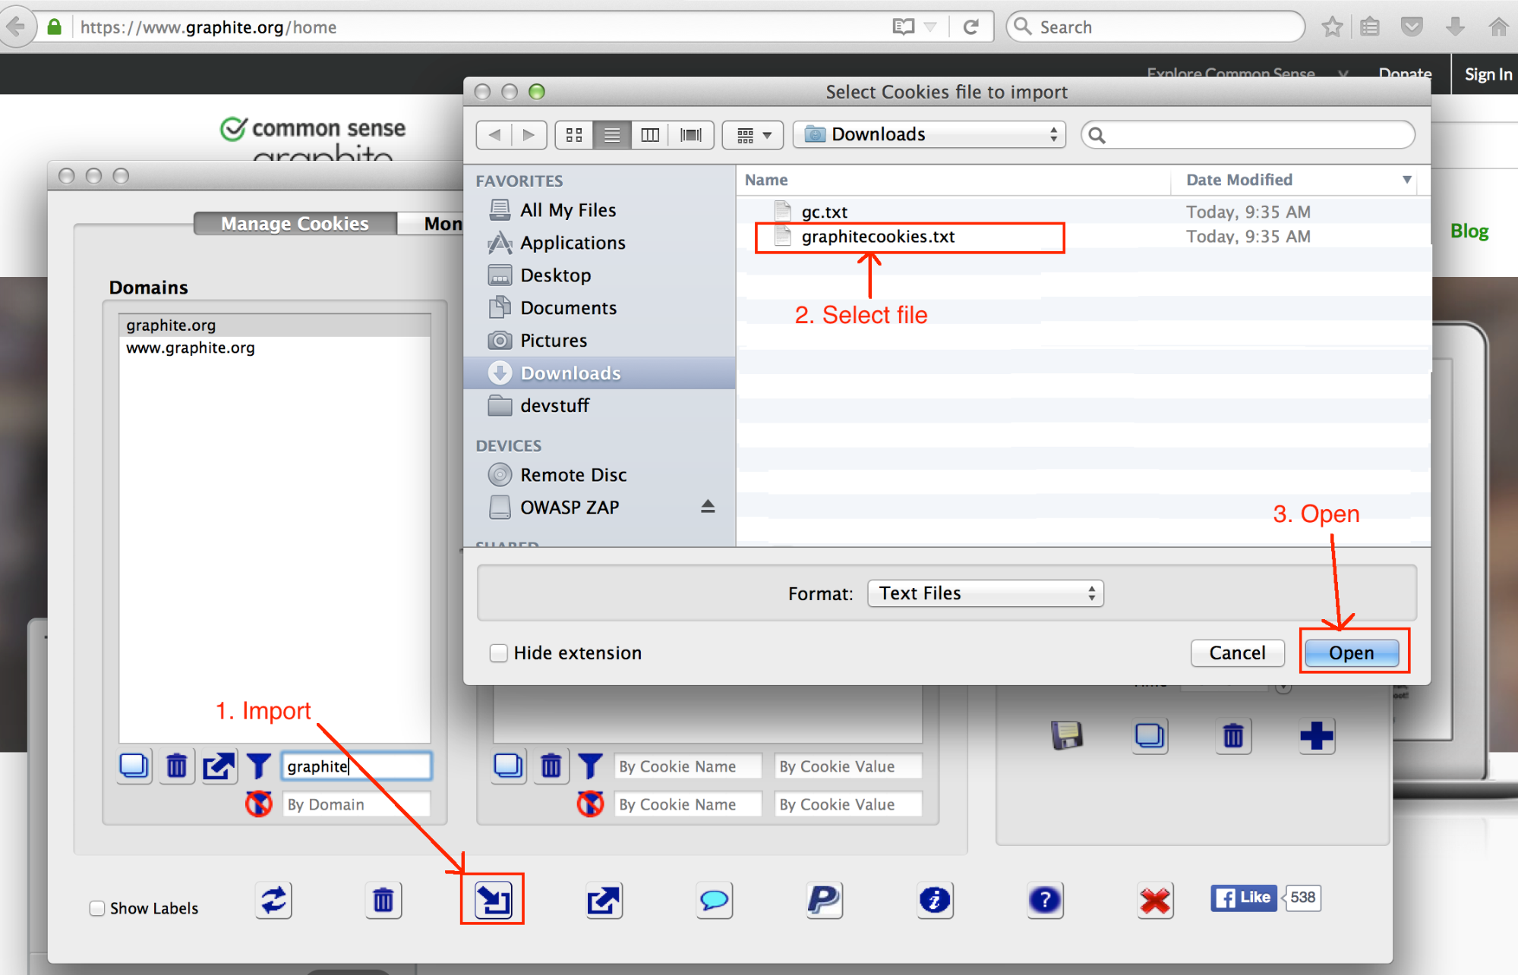Select the Manage Cookies tab
This screenshot has height=975, width=1518.
295,224
